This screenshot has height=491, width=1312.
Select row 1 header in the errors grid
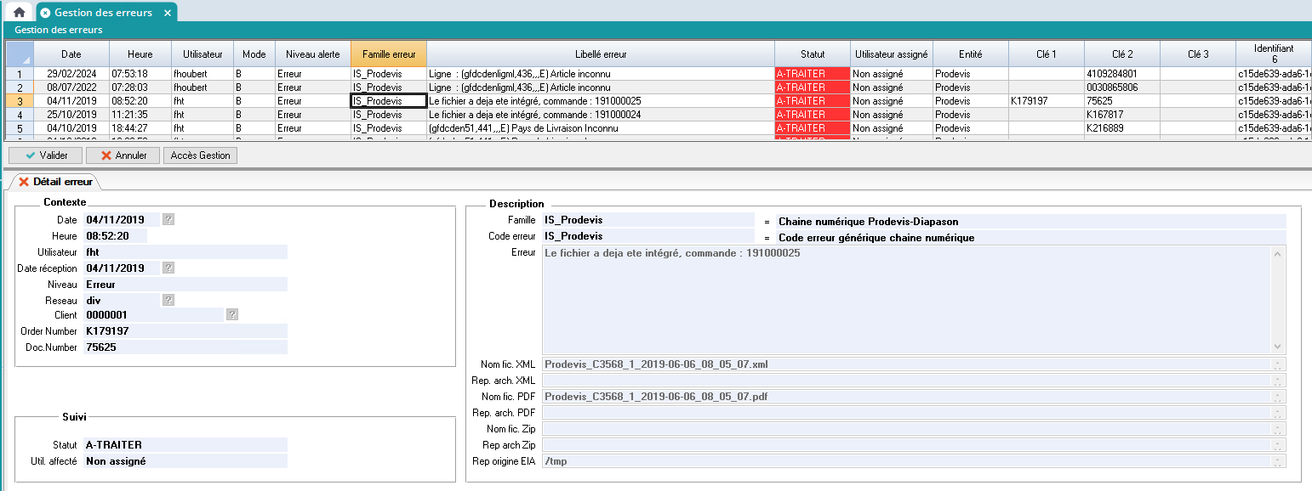[20, 74]
